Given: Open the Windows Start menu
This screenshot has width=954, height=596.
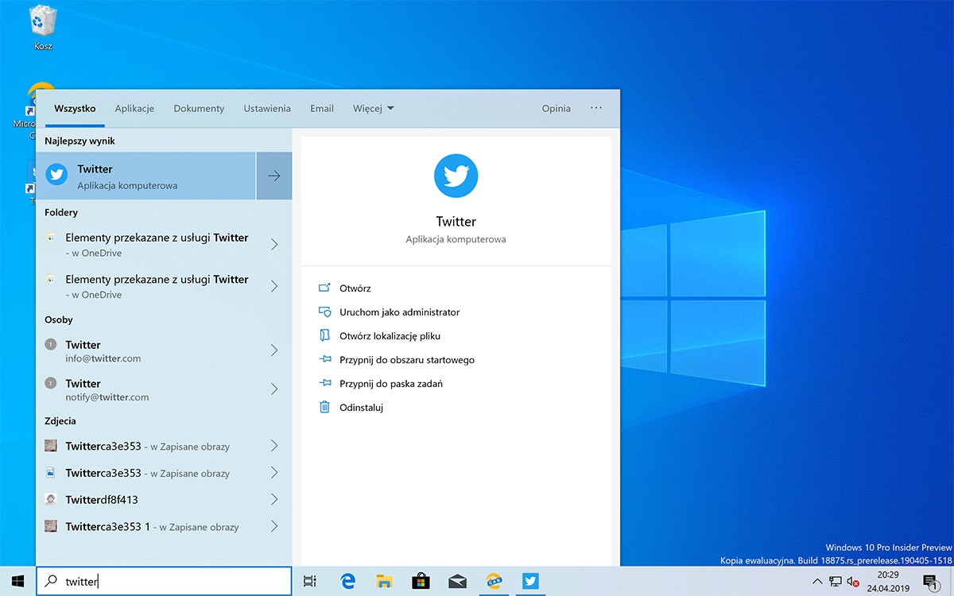Looking at the screenshot, I should 17,581.
